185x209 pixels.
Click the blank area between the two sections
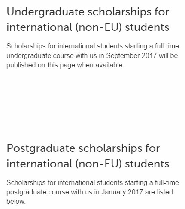click(92, 106)
